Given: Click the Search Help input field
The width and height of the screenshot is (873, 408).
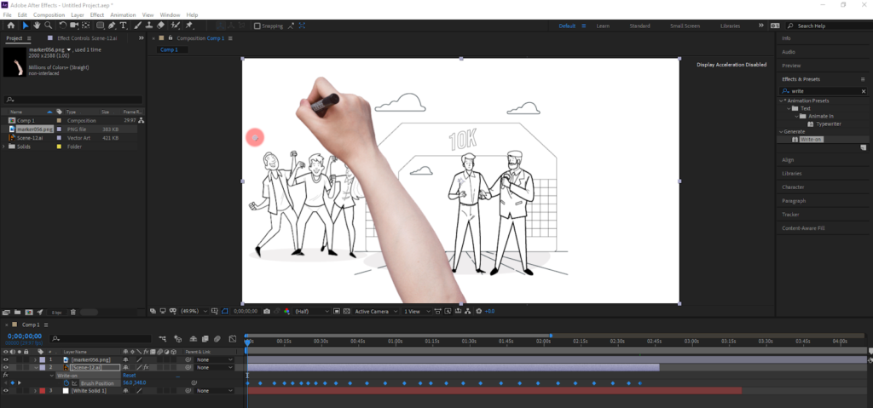Looking at the screenshot, I should (x=825, y=26).
